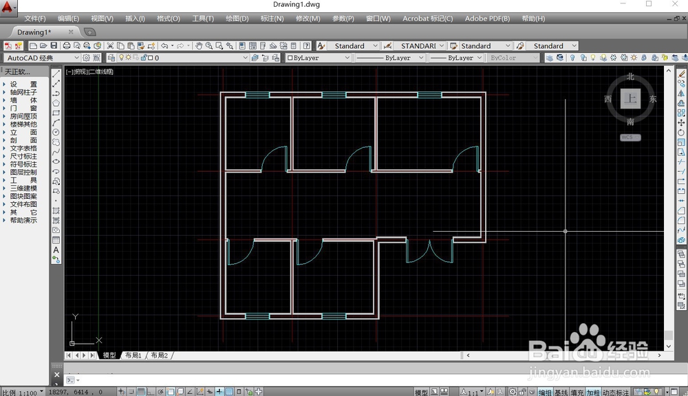Click the layer 0 color square swatch
The width and height of the screenshot is (688, 396).
(151, 58)
